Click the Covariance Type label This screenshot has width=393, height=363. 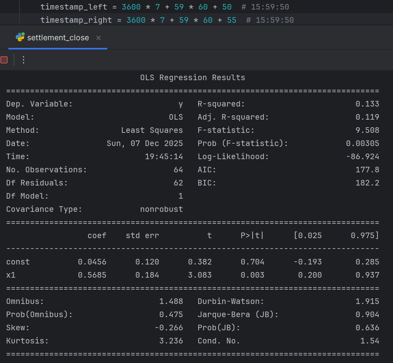(x=44, y=209)
